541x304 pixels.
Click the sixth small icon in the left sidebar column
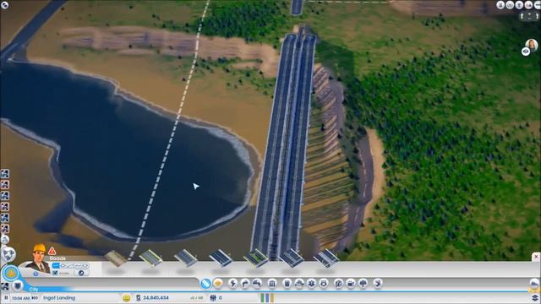coord(5,229)
